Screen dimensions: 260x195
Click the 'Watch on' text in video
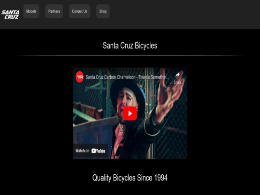click(x=82, y=151)
